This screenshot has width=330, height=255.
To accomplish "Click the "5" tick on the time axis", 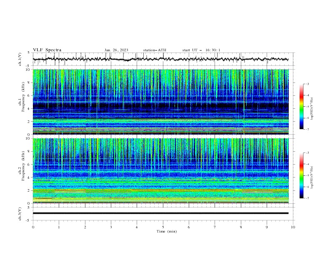I will (x=163, y=227).
